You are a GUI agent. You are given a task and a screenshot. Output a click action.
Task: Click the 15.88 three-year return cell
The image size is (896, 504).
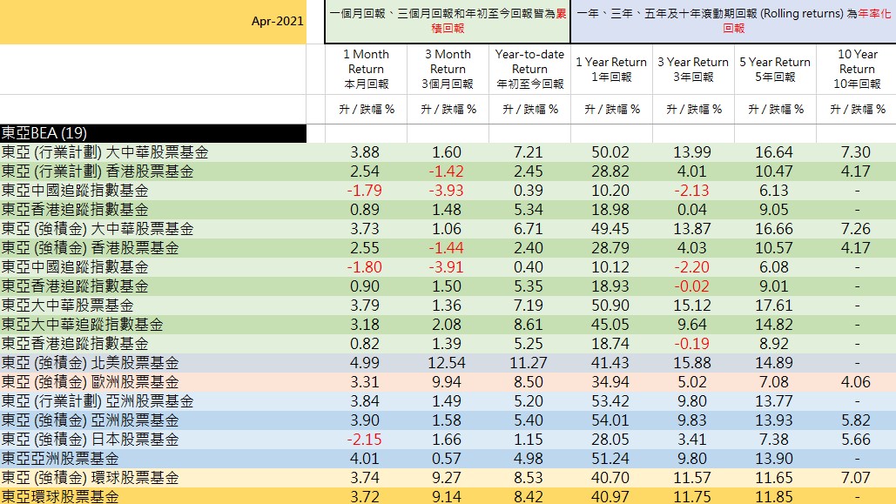tap(692, 363)
